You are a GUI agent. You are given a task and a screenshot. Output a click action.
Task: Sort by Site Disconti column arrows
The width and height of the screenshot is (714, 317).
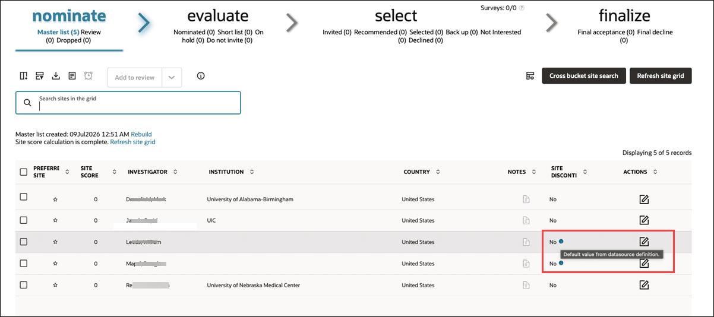pyautogui.click(x=585, y=172)
